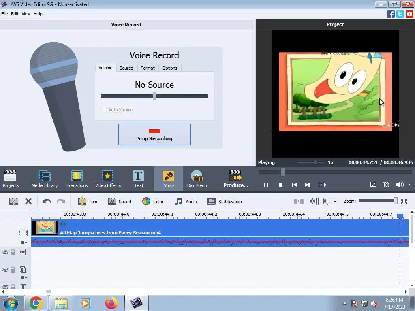Open the Twitter link icon
This screenshot has height=311, width=415.
(400, 14)
